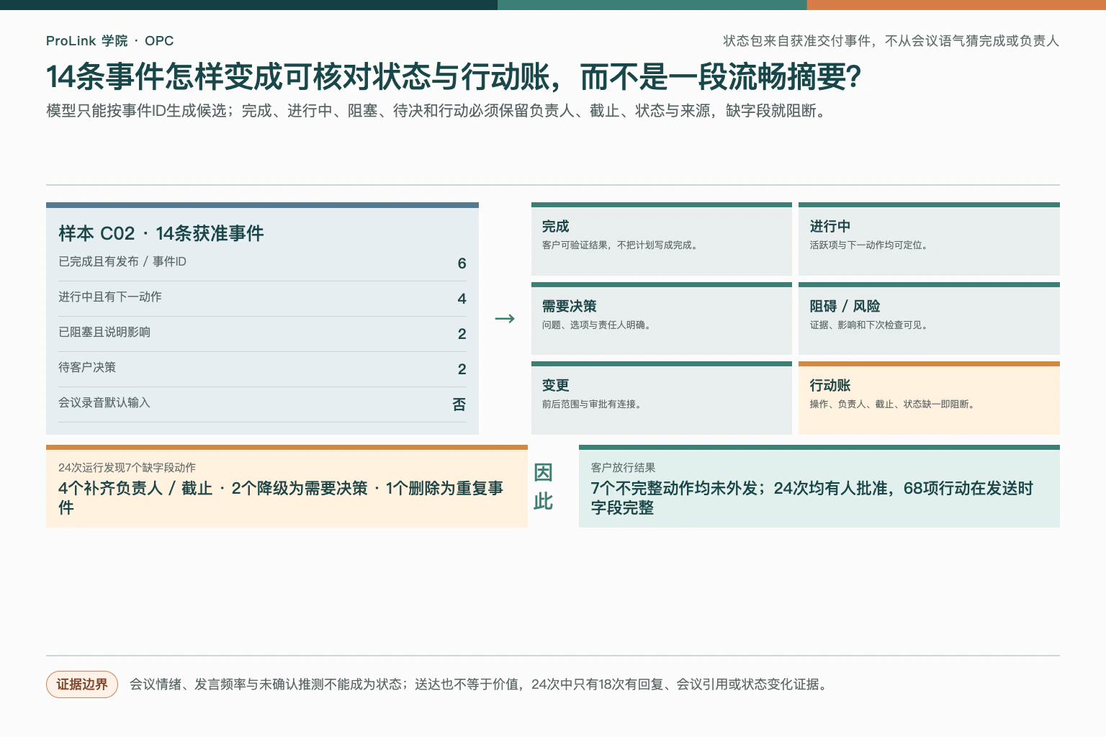Click description 证据、影响和下次检查可见
1106x737 pixels.
click(871, 325)
